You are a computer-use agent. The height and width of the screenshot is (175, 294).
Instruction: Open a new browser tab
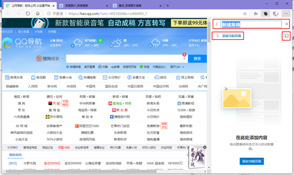click(x=168, y=5)
